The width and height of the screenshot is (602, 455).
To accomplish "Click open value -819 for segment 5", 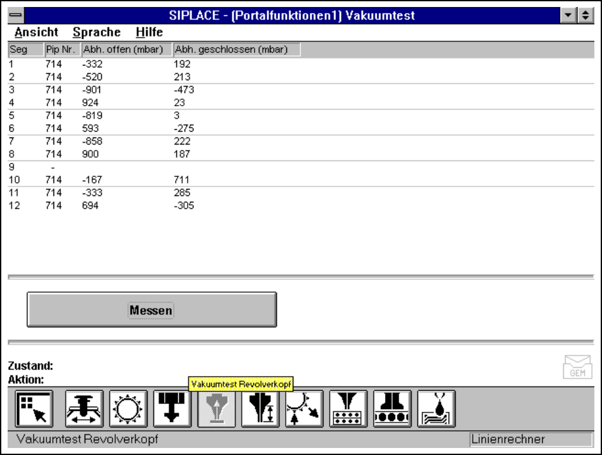I will pos(92,116).
